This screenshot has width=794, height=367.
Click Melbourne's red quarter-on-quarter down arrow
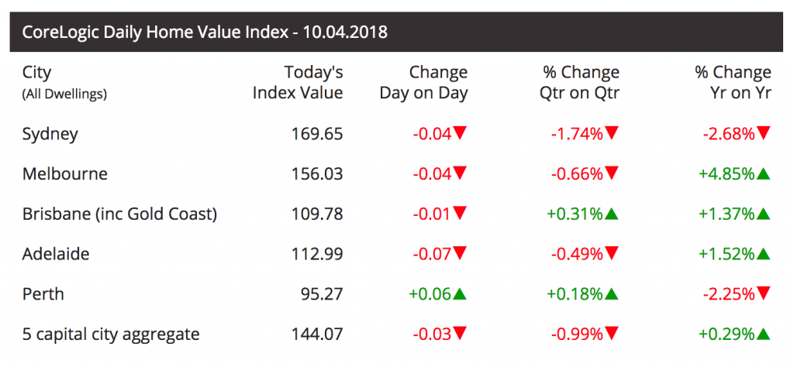click(612, 173)
